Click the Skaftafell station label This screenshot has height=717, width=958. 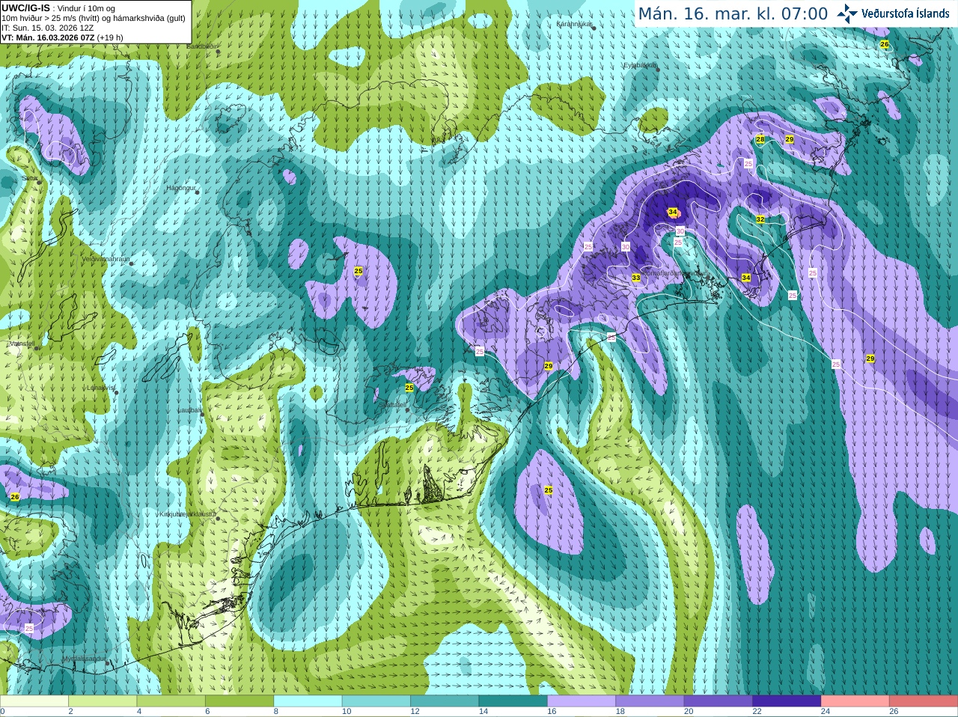[393, 405]
